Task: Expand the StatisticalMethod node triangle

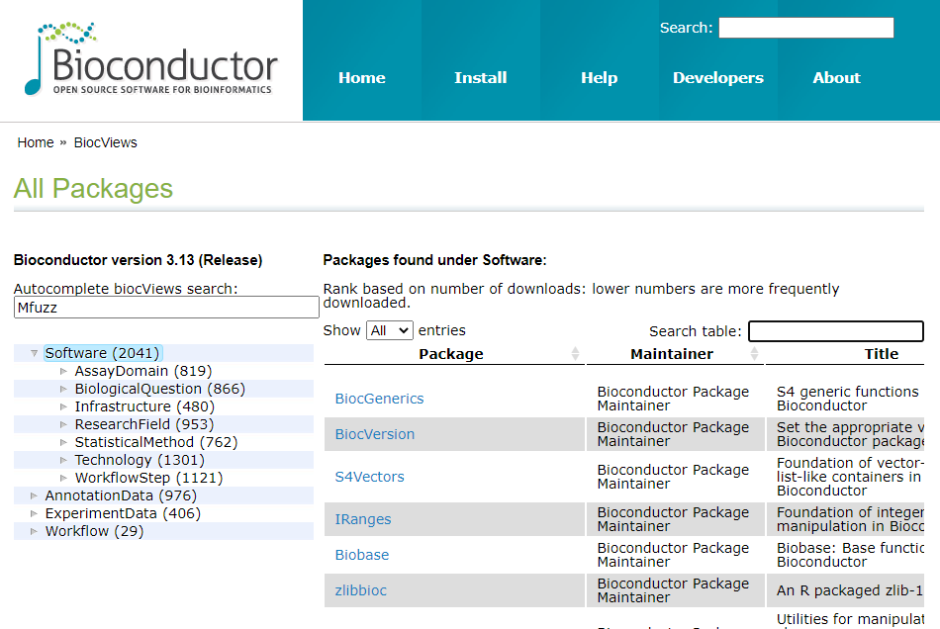Action: [x=63, y=442]
